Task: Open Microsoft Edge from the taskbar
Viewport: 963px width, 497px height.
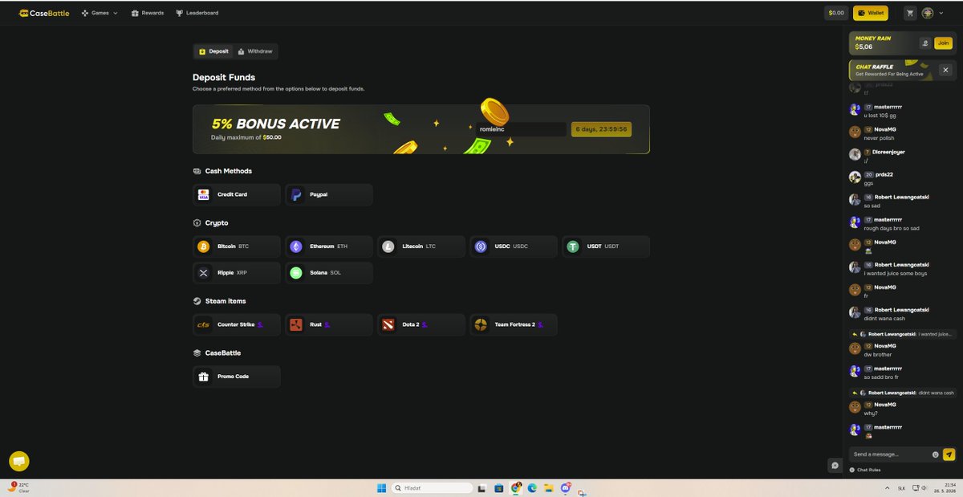Action: 531,487
